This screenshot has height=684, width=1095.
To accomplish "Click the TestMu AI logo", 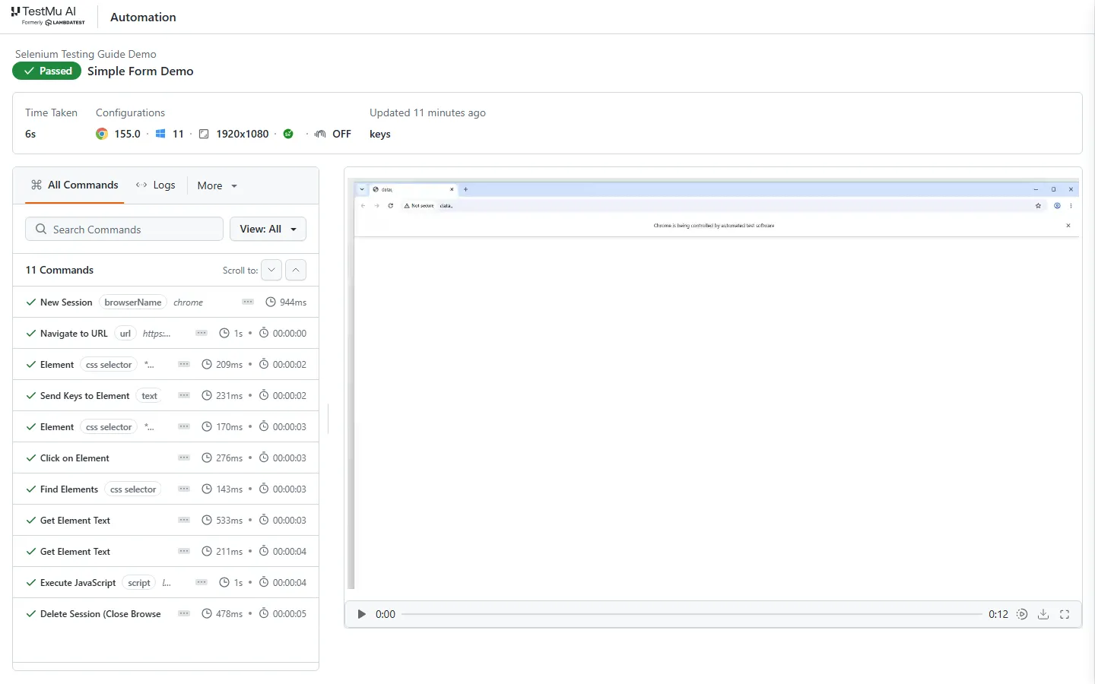I will pos(48,16).
